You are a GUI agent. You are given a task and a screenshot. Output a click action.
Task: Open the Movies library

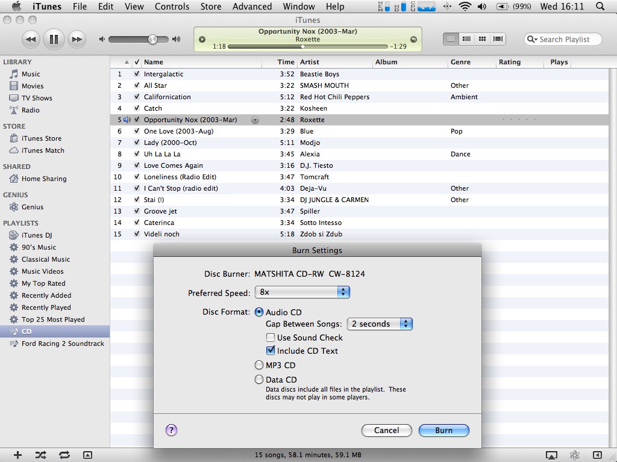(33, 86)
